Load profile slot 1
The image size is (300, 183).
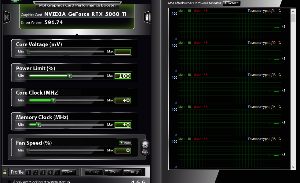(28, 172)
